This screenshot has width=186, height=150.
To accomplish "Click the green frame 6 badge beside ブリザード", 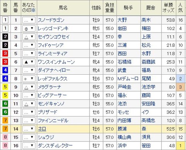I will [x=5, y=112].
